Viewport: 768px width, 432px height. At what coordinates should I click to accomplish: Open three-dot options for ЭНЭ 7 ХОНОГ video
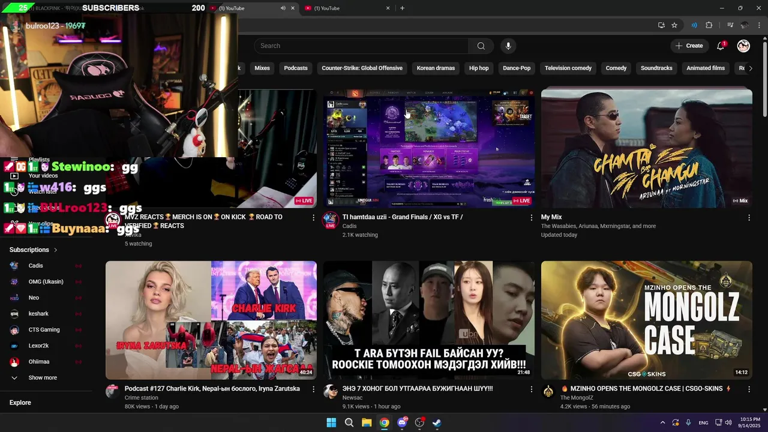click(x=531, y=389)
